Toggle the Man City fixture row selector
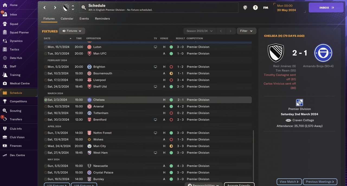 [46, 146]
